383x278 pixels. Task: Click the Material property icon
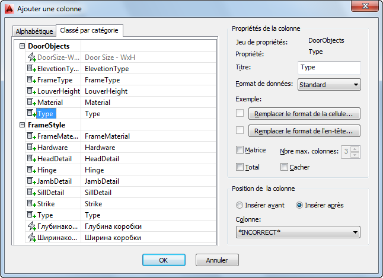click(x=31, y=103)
